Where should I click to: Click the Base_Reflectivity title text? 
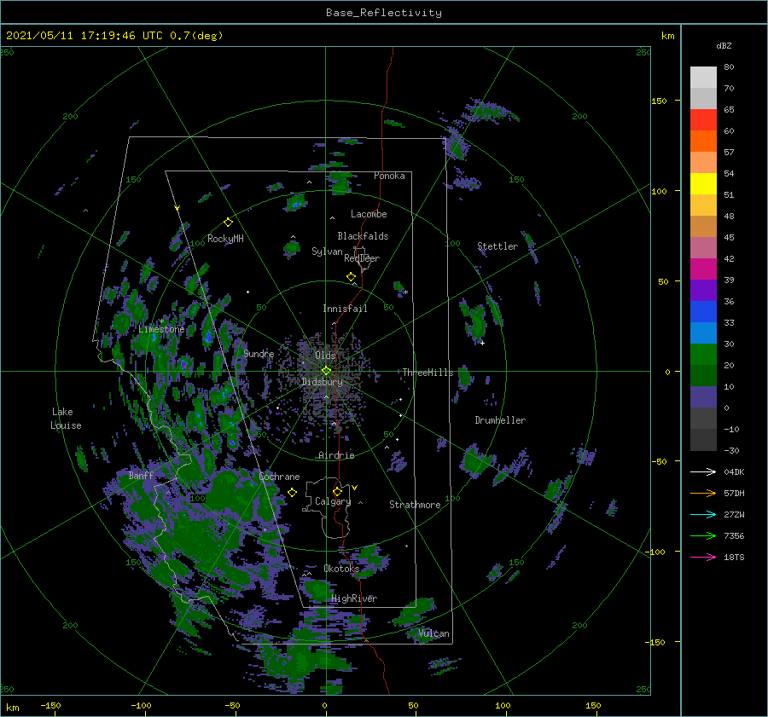[384, 13]
